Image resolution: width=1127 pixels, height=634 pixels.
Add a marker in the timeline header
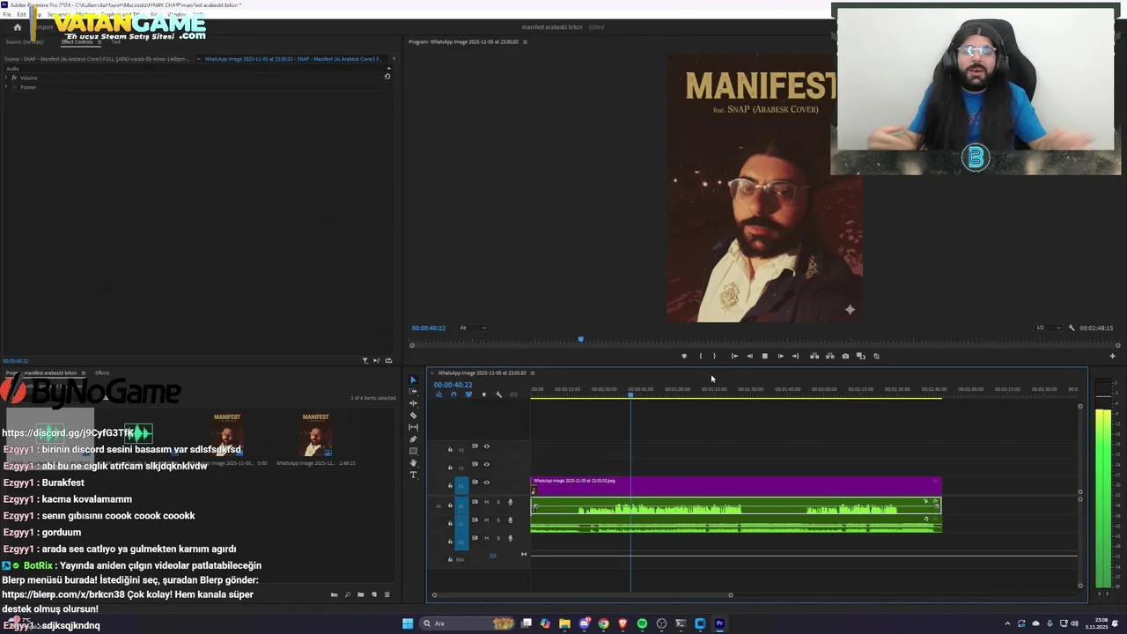coord(483,394)
